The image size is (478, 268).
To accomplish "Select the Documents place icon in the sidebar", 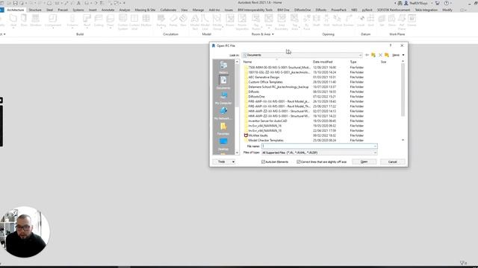I will (x=223, y=83).
